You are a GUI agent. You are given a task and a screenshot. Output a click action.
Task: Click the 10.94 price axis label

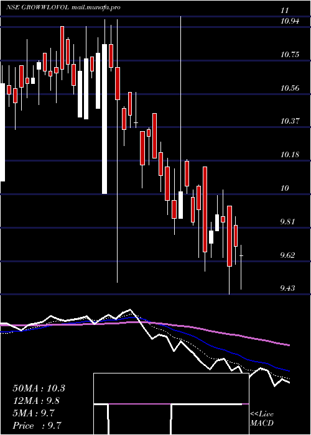pyautogui.click(x=290, y=21)
